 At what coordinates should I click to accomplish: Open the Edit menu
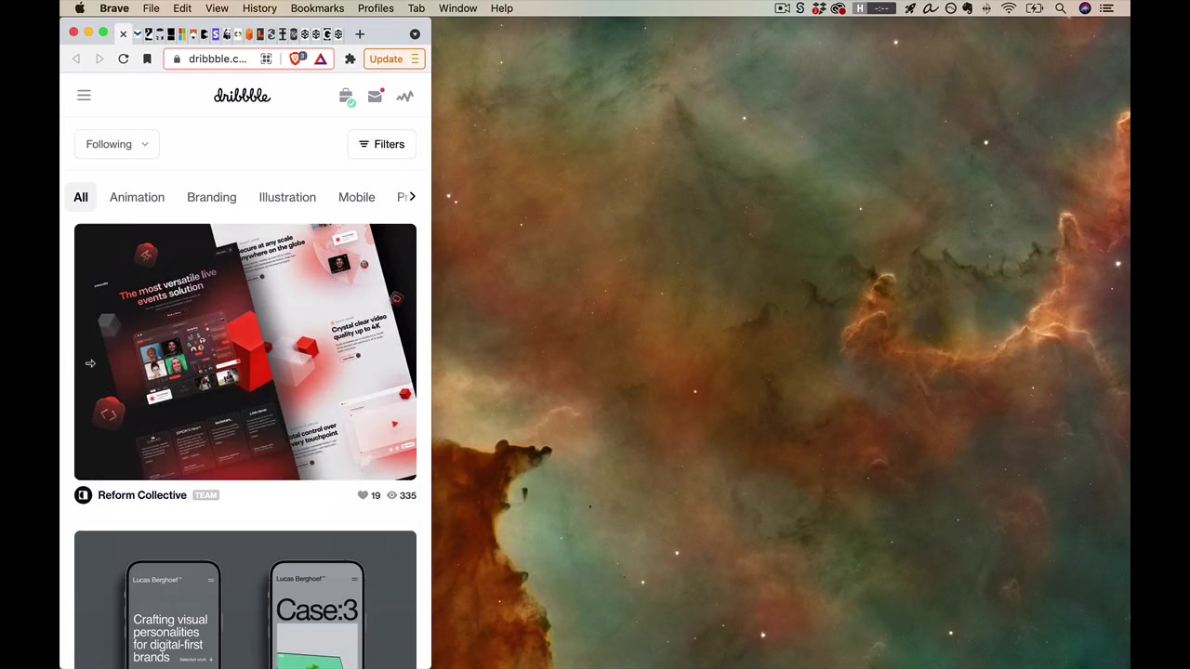pyautogui.click(x=182, y=8)
